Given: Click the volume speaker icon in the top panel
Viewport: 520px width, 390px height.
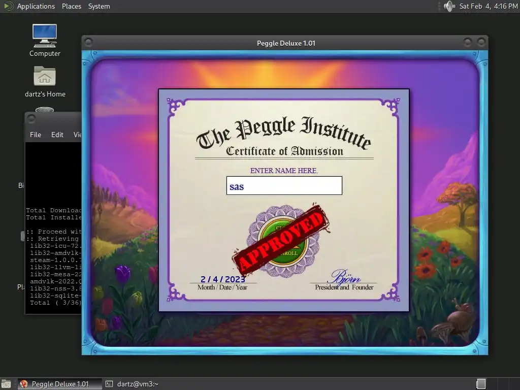Looking at the screenshot, I should coord(449,6).
